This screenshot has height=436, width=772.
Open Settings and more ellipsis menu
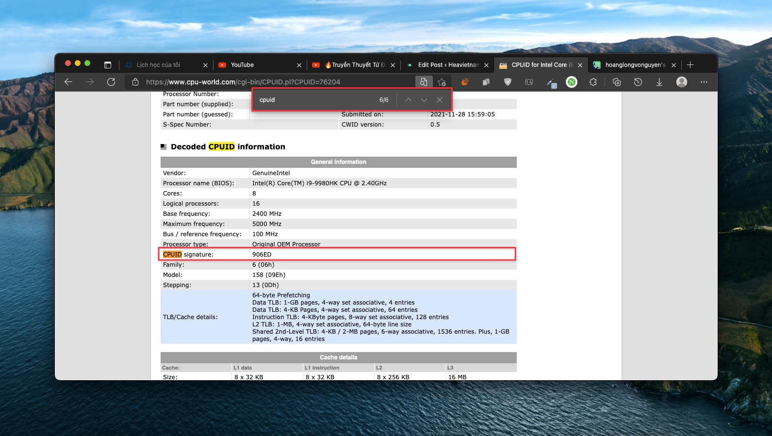point(704,82)
